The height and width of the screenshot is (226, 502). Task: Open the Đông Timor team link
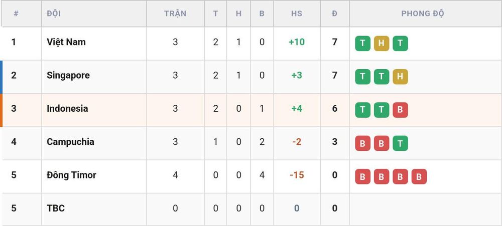71,175
